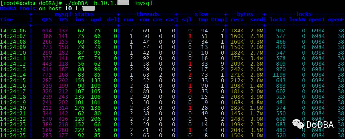Image resolution: width=345 pixels, height=139 pixels.
Task: Click the 'time' column header
Action: [x=7, y=19]
